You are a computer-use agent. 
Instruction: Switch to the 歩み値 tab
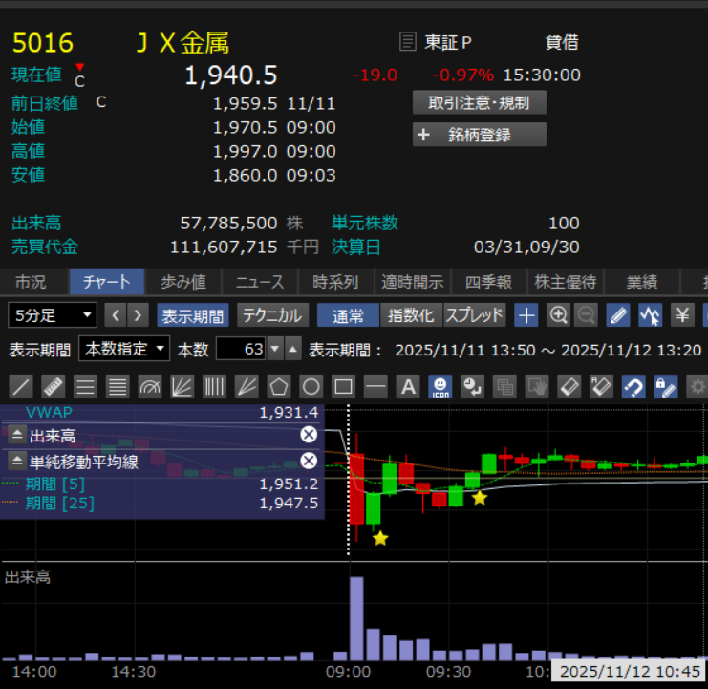183,282
